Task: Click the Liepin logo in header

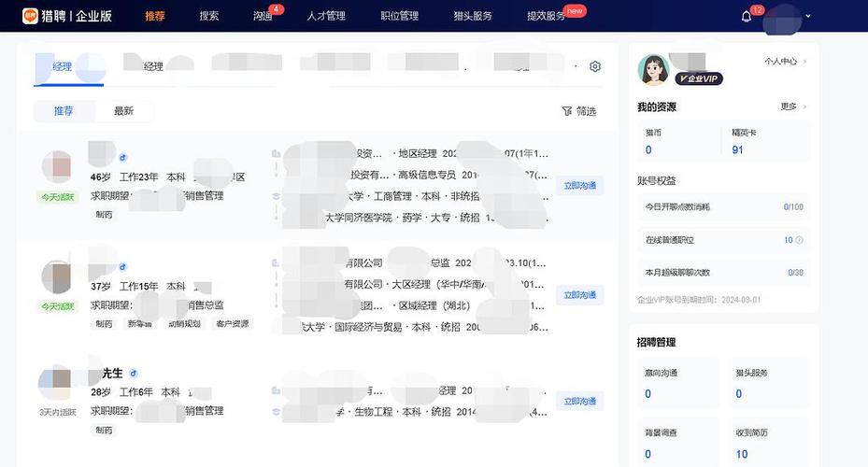Action: click(30, 16)
